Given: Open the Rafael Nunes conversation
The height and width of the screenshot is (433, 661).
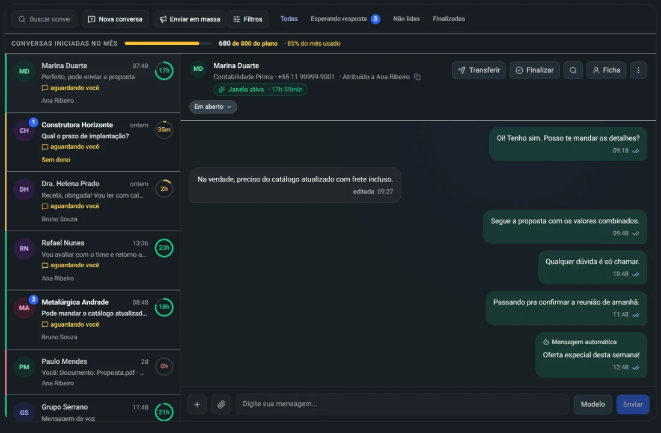Looking at the screenshot, I should (x=93, y=260).
